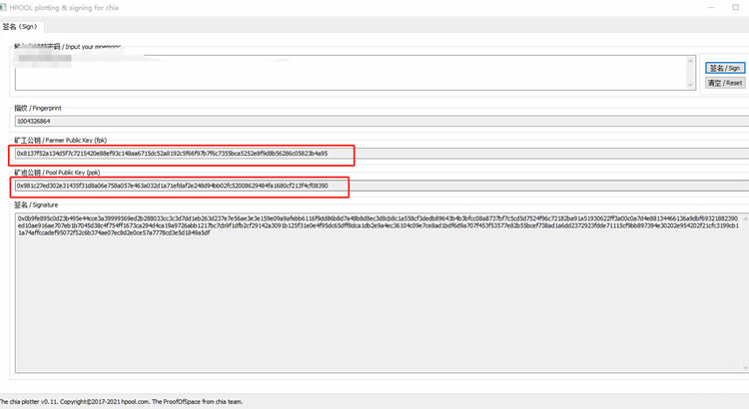Switch to the 签名 (Sign) tab
Image resolution: width=749 pixels, height=409 pixels.
tap(21, 27)
